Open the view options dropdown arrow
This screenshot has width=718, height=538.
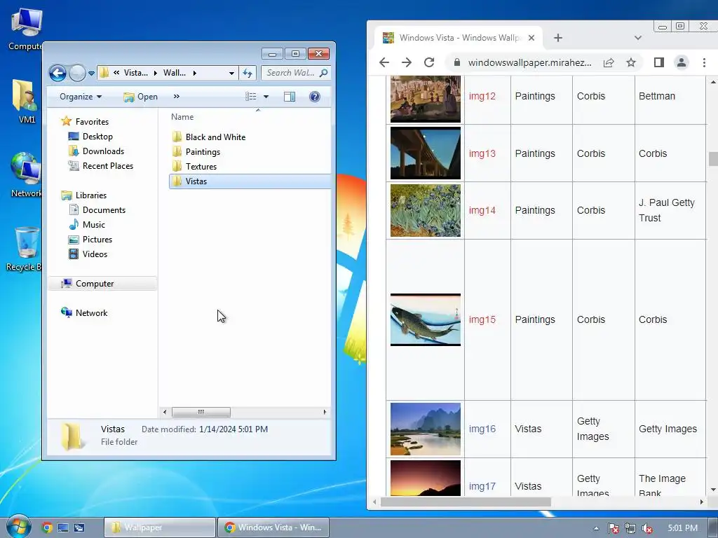266,97
